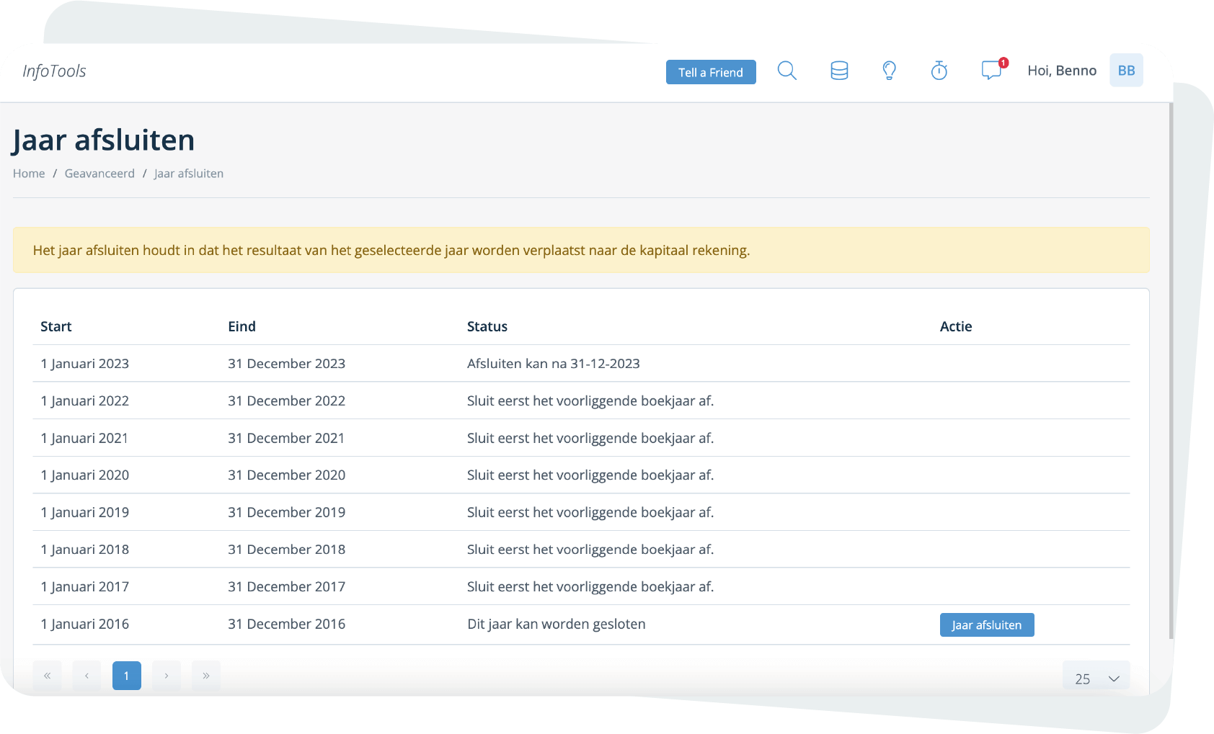The height and width of the screenshot is (734, 1214).
Task: Select the '1 Januari 2023' cell
Action: [85, 364]
